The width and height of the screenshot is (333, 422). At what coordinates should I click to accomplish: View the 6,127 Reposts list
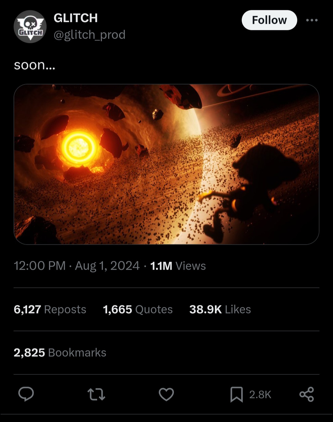(50, 309)
